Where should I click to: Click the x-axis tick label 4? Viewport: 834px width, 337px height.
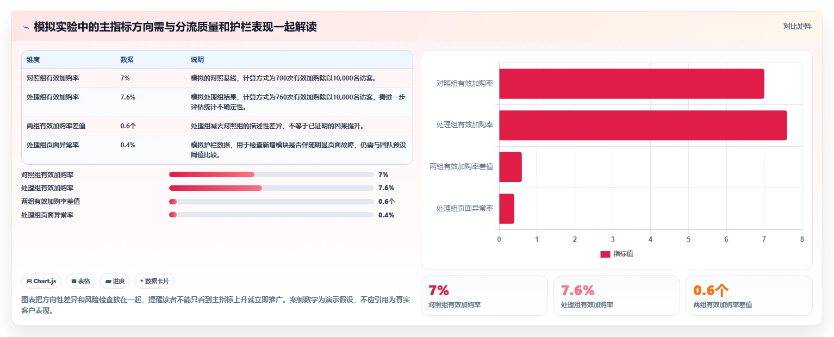[650, 240]
